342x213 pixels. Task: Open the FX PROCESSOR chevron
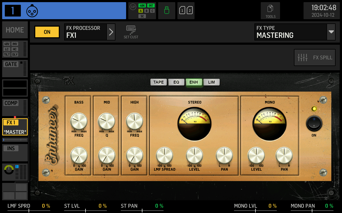pyautogui.click(x=111, y=32)
